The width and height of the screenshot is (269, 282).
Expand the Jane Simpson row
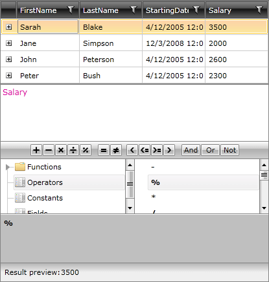tap(8, 43)
